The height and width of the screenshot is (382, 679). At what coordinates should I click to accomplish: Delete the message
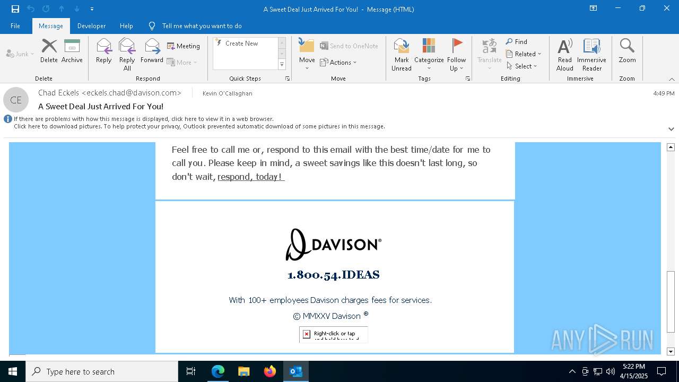[49, 51]
